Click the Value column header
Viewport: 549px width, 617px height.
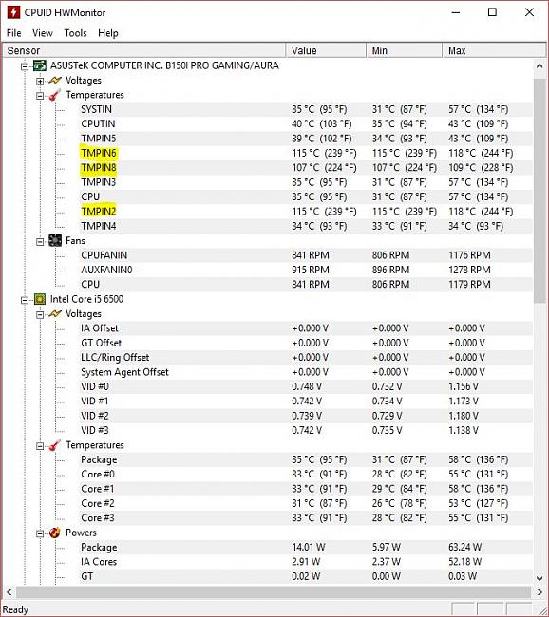tap(326, 50)
